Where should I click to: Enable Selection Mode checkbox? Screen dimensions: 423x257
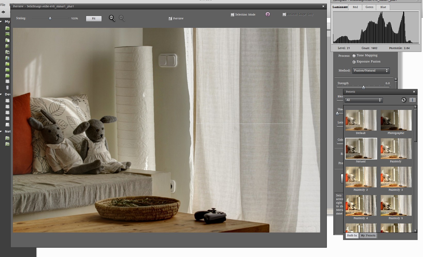(232, 15)
